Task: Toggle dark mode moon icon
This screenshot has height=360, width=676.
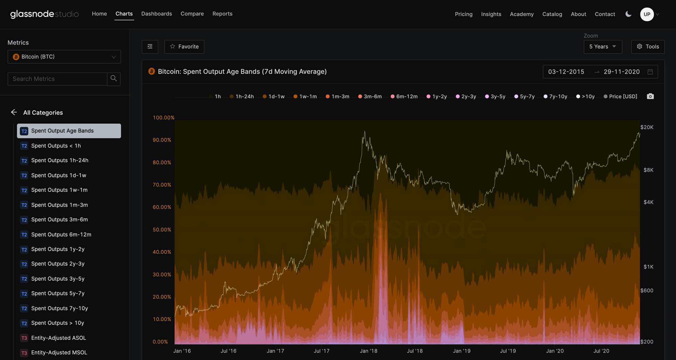Action: [628, 14]
